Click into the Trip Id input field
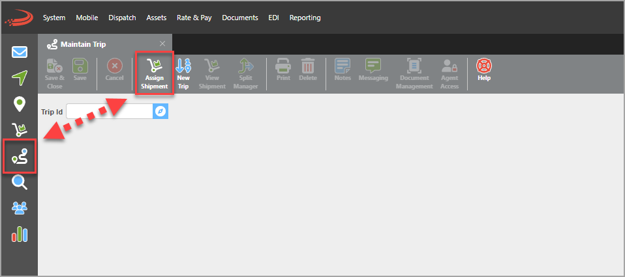625x277 pixels. 109,111
